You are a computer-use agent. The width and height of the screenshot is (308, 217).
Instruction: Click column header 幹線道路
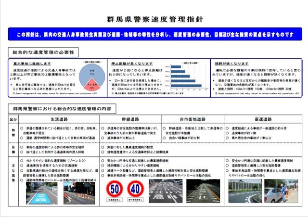click(x=130, y=119)
